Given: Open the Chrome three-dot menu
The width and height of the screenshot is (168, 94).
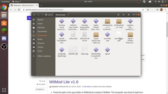Looking at the screenshot, I should [165, 10].
